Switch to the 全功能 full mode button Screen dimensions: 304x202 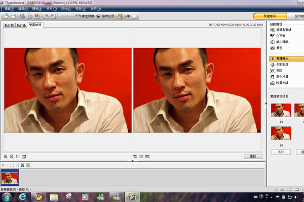(x=296, y=16)
